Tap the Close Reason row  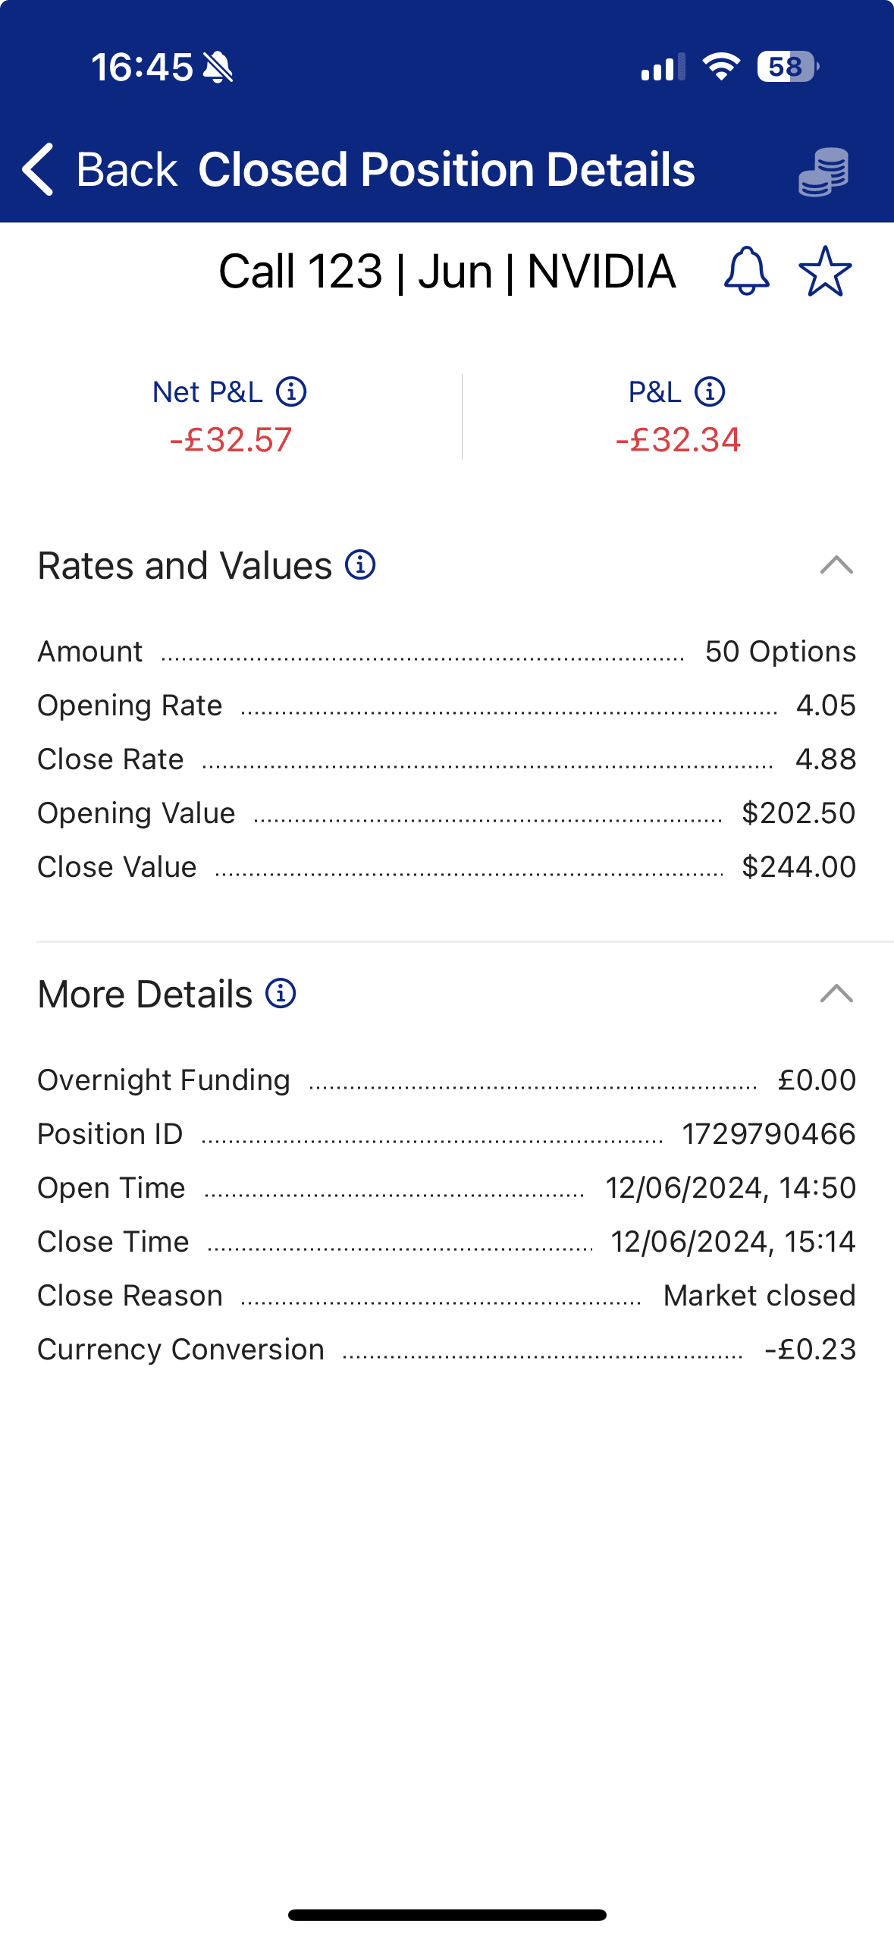click(447, 1296)
